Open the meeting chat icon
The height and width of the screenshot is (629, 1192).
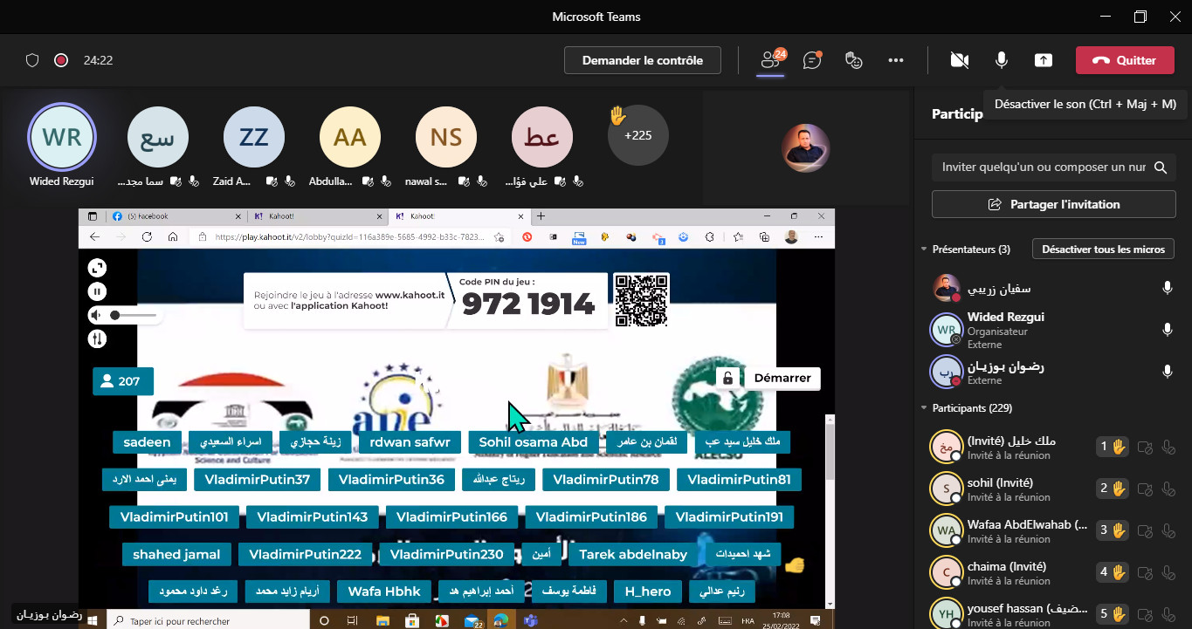point(812,60)
